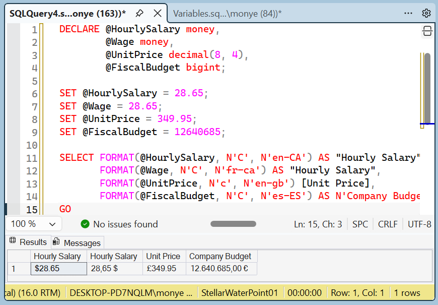Click the bigint data type
The height and width of the screenshot is (305, 438).
point(203,68)
